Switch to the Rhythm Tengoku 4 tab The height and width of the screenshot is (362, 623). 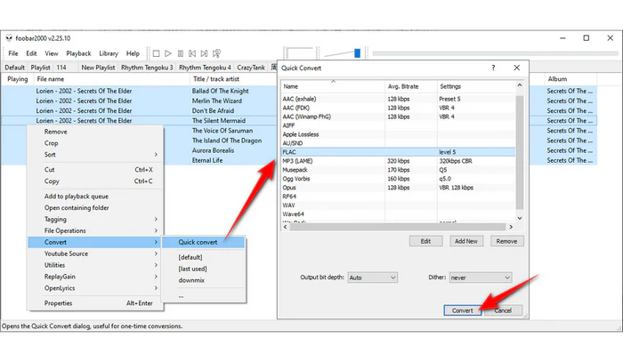[x=205, y=68]
